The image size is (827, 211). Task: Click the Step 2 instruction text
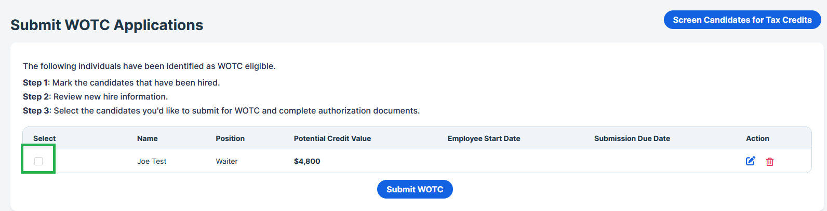point(95,96)
